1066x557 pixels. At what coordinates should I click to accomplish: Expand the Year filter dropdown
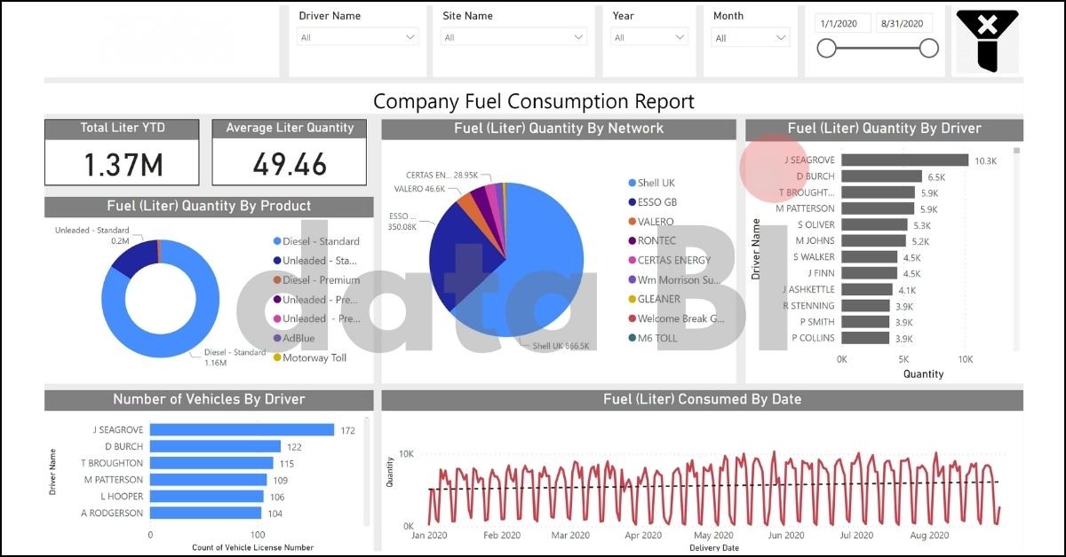pyautogui.click(x=648, y=36)
